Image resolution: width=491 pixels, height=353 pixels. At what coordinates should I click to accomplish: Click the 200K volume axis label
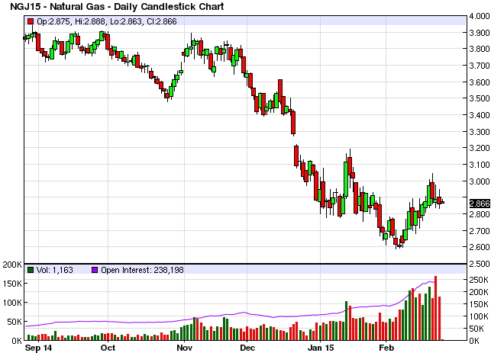coord(12,265)
